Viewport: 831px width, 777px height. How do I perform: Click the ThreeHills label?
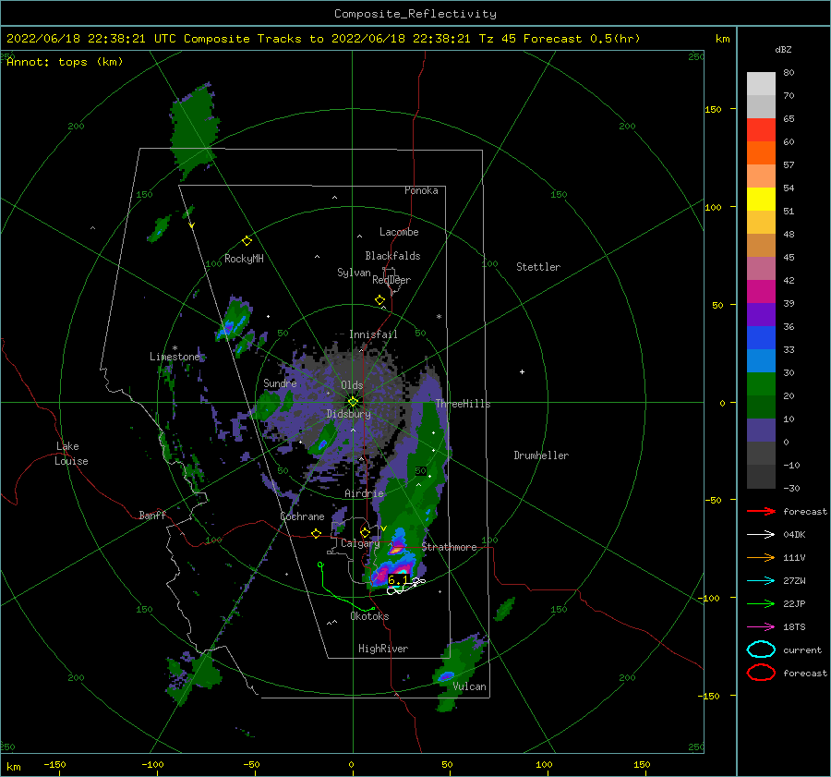coord(463,404)
